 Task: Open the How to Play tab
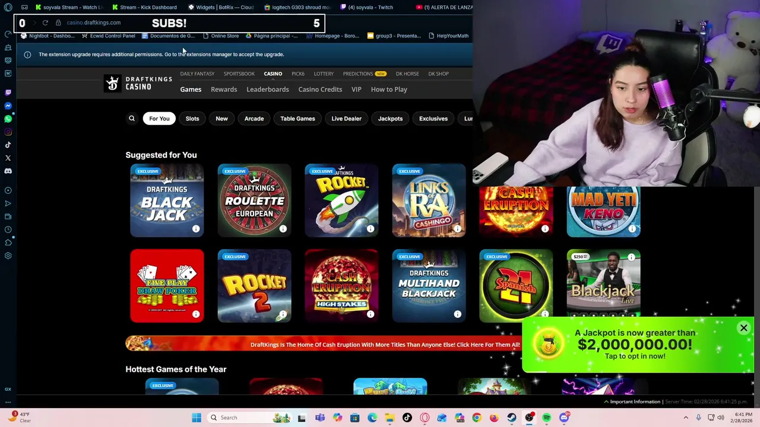tap(389, 90)
